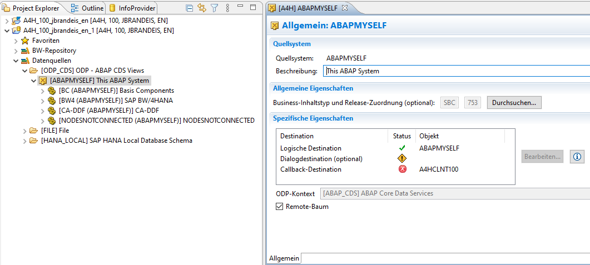590x265 pixels.
Task: Select the [A4H] ABAPMYSELF editor tab
Action: pos(309,8)
